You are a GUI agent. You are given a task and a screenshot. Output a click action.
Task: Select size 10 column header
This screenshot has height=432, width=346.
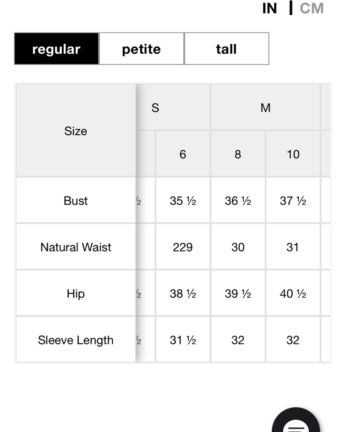pyautogui.click(x=293, y=154)
